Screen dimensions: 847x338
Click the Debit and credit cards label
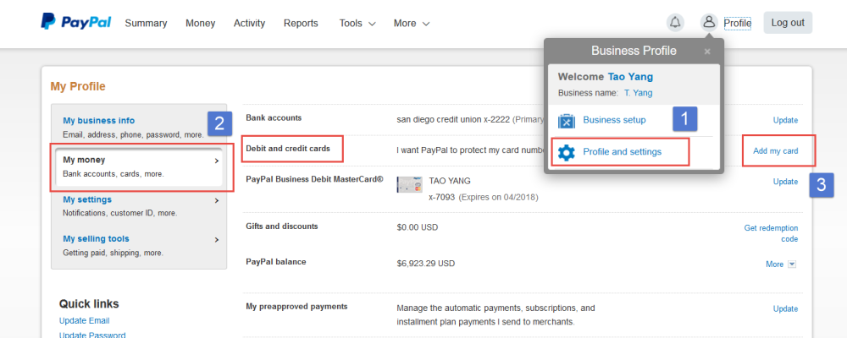pos(288,148)
